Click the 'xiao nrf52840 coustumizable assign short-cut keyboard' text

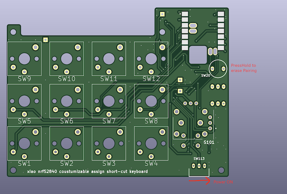pos(88,172)
